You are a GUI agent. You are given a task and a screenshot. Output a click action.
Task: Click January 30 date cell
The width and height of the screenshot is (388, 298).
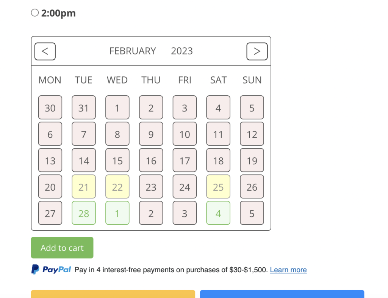(x=50, y=107)
